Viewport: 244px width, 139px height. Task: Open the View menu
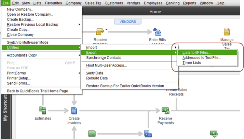(26, 3)
